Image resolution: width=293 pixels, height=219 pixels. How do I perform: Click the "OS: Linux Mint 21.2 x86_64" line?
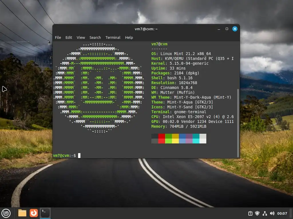tap(181, 54)
